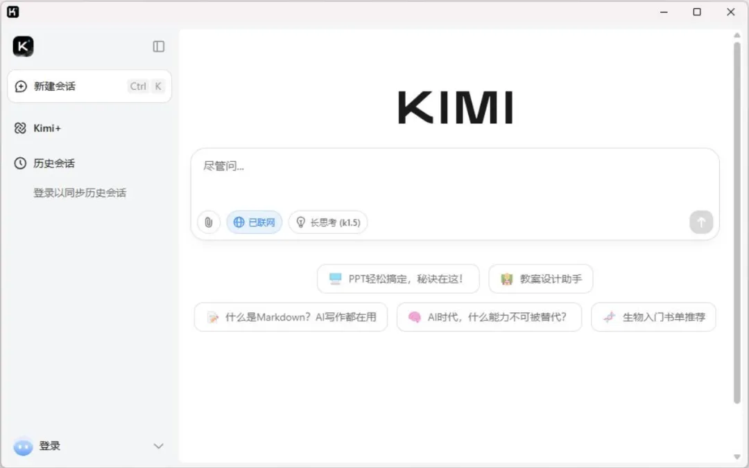Screen dimensions: 749x468
Task: Minimize the Kimi window
Action: 664,12
